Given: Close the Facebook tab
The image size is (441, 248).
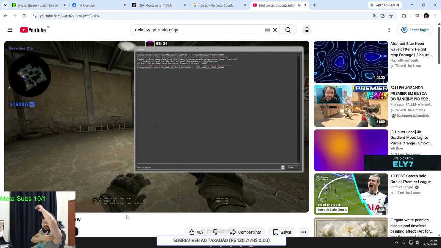Looking at the screenshot, I should click(x=125, y=5).
